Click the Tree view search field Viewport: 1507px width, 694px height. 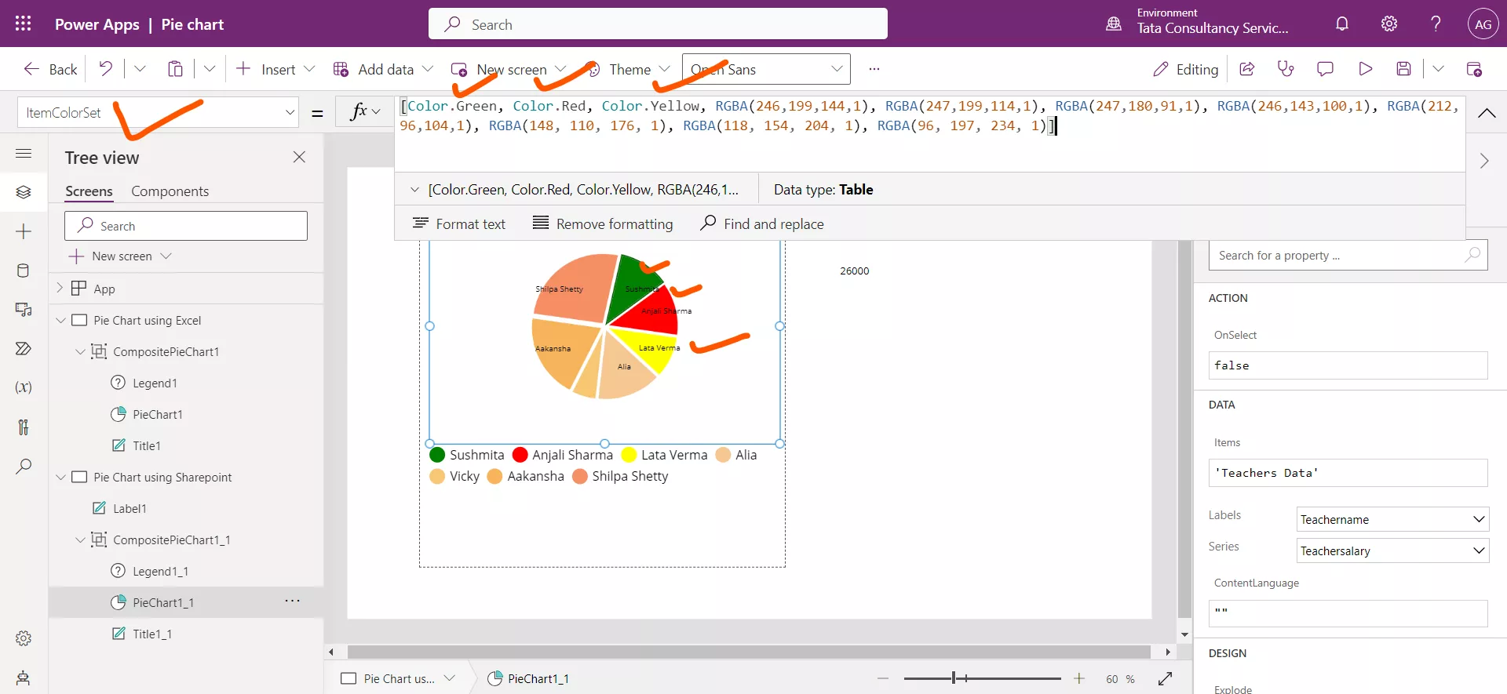coord(186,226)
